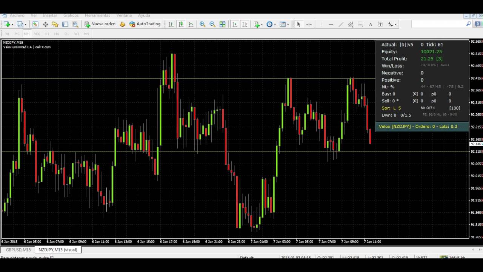Click the Templates icon
483x272 pixels.
pyautogui.click(x=283, y=24)
